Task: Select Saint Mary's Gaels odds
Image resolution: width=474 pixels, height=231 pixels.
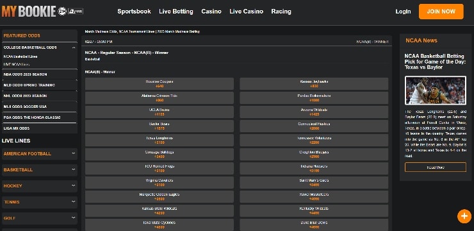Action: tap(314, 183)
